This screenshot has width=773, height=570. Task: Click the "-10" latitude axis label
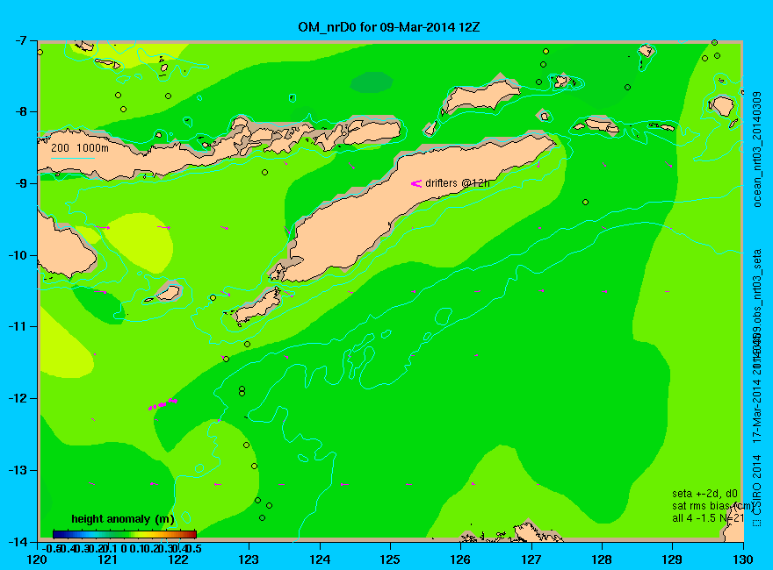(x=19, y=255)
